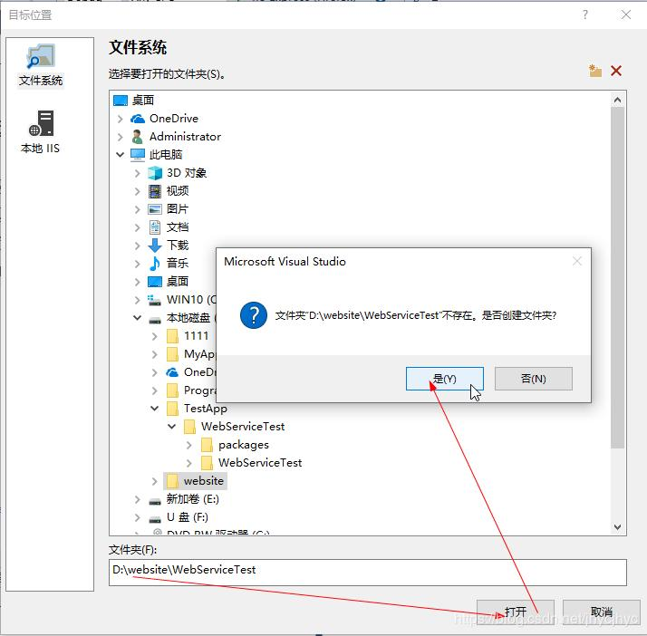The width and height of the screenshot is (647, 636).
Task: Select the WebServiceTest folder under TestApp
Action: click(x=243, y=427)
